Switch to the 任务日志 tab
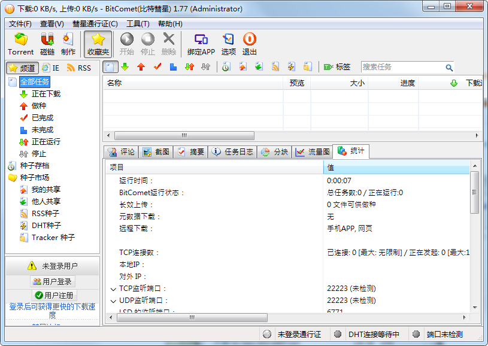 click(233, 152)
